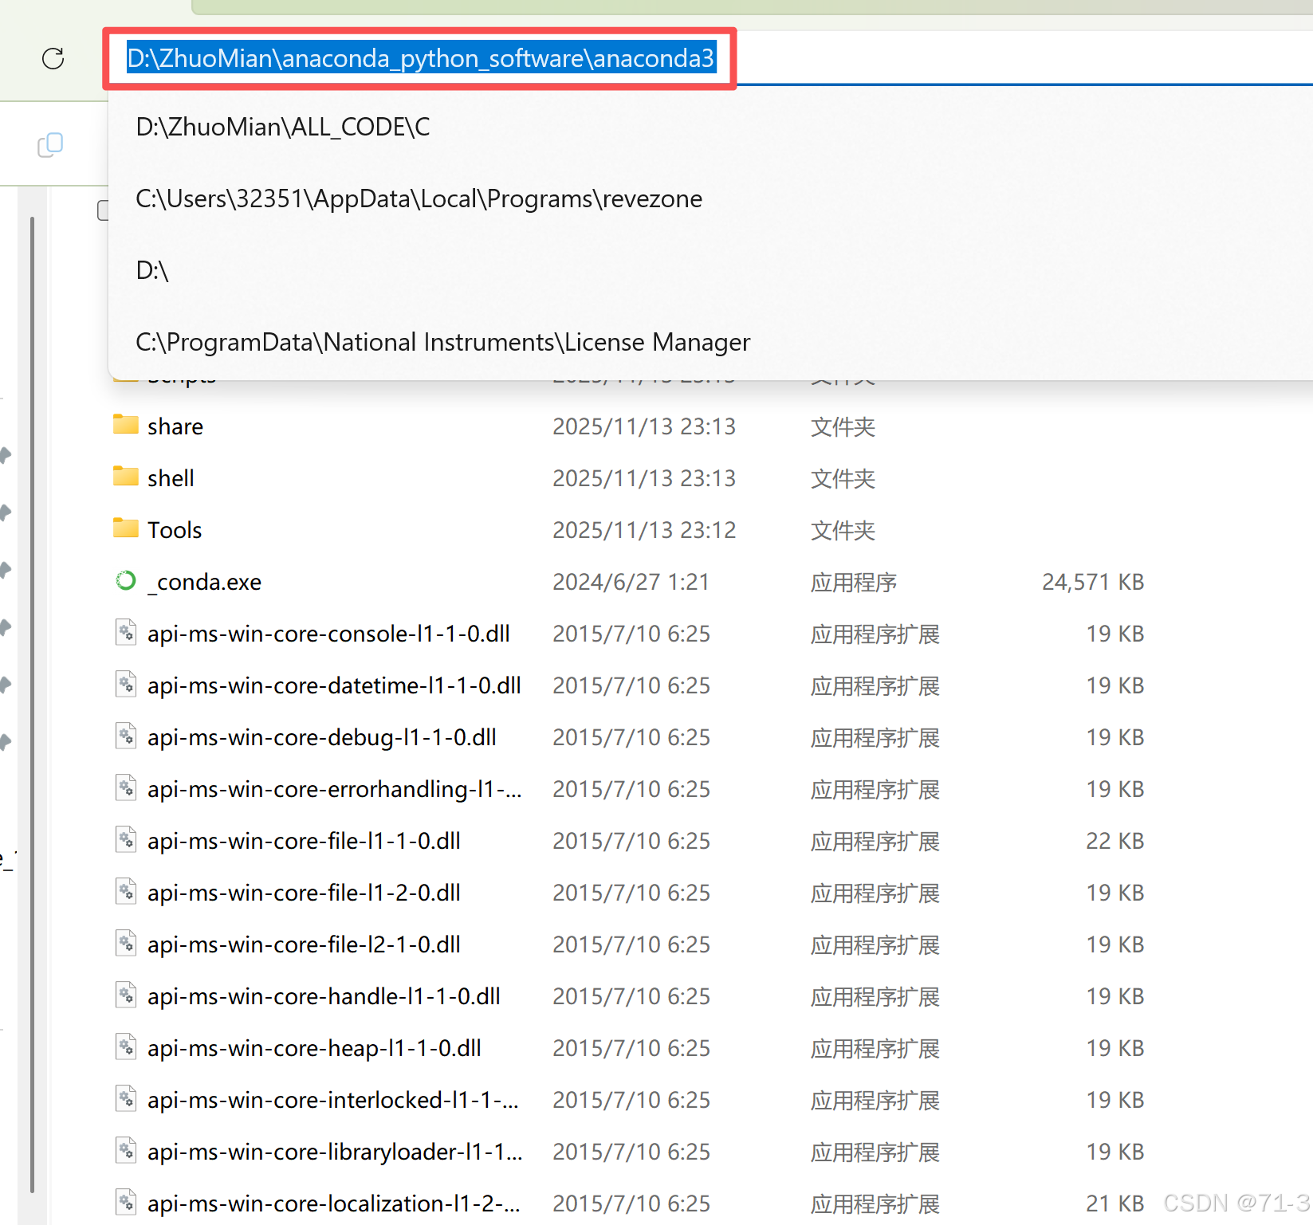1313x1225 pixels.
Task: Click the 22 KB size of core-file-l1-1-0.dll
Action: click(1114, 841)
